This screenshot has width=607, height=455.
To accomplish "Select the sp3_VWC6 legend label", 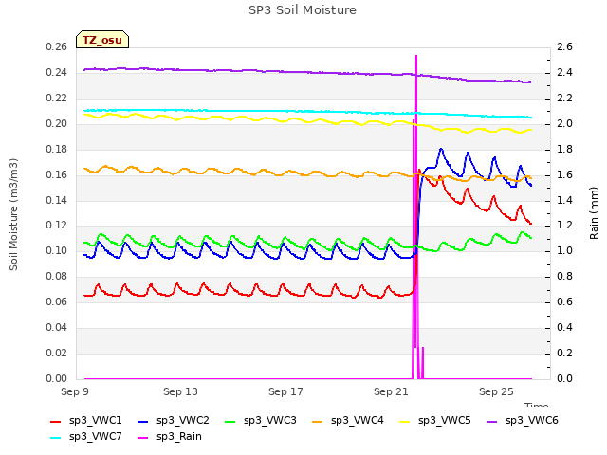I will [x=531, y=421].
